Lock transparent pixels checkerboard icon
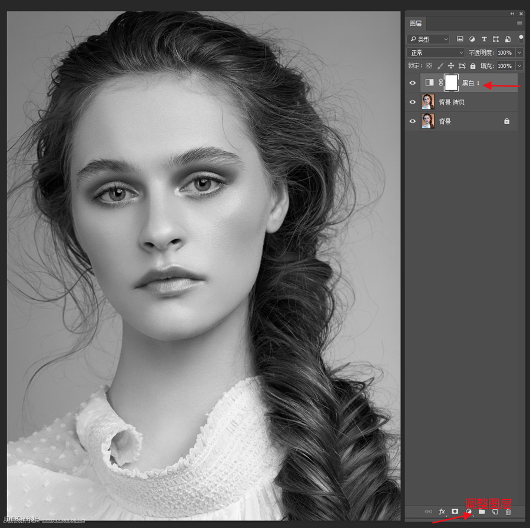Screen dimensions: 530x528 click(x=429, y=66)
